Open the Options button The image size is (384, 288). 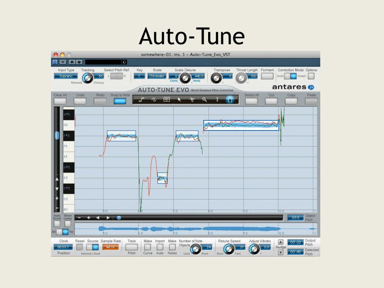pyautogui.click(x=311, y=76)
